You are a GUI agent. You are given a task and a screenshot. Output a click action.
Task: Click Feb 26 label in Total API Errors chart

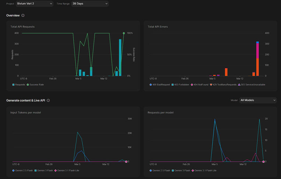185,79
